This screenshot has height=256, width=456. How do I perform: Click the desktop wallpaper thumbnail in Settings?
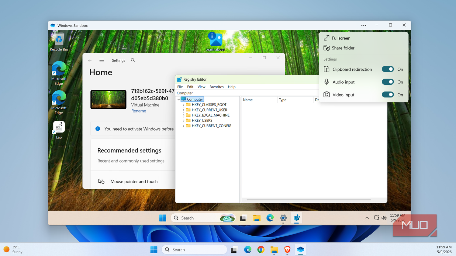pyautogui.click(x=108, y=100)
